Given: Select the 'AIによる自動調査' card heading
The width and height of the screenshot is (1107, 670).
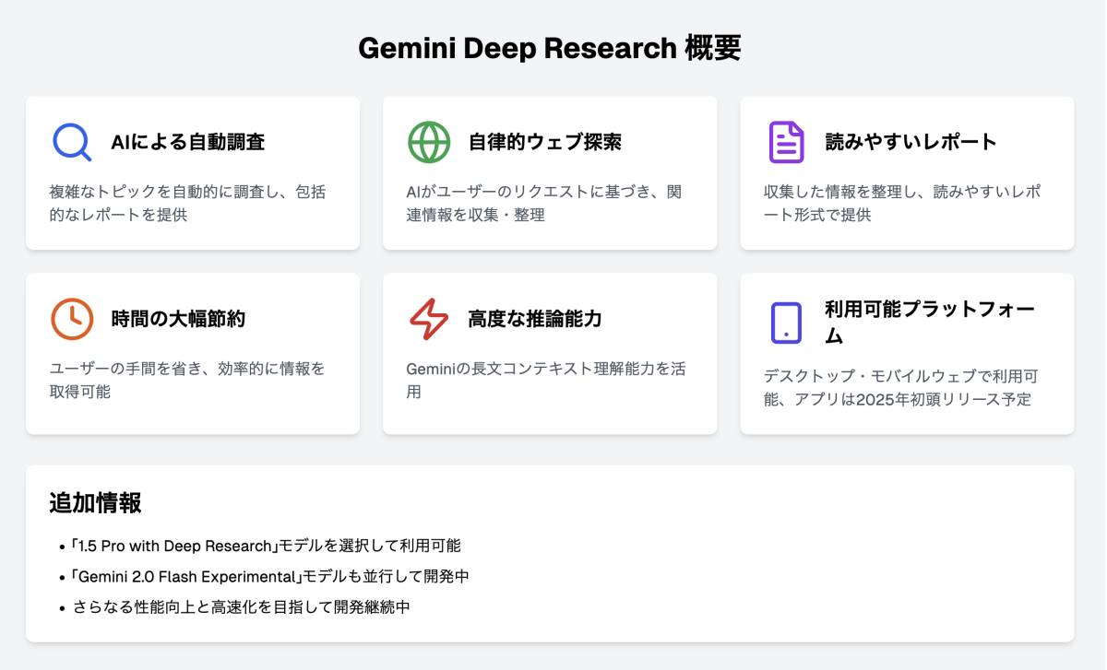Looking at the screenshot, I should coord(188,142).
